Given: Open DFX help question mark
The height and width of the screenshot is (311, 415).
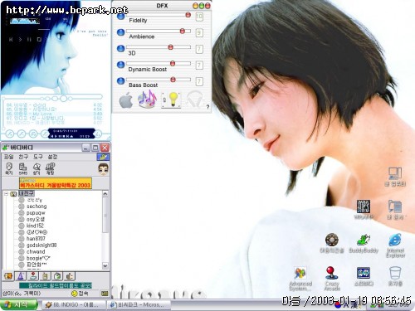Looking at the screenshot, I should (x=207, y=107).
